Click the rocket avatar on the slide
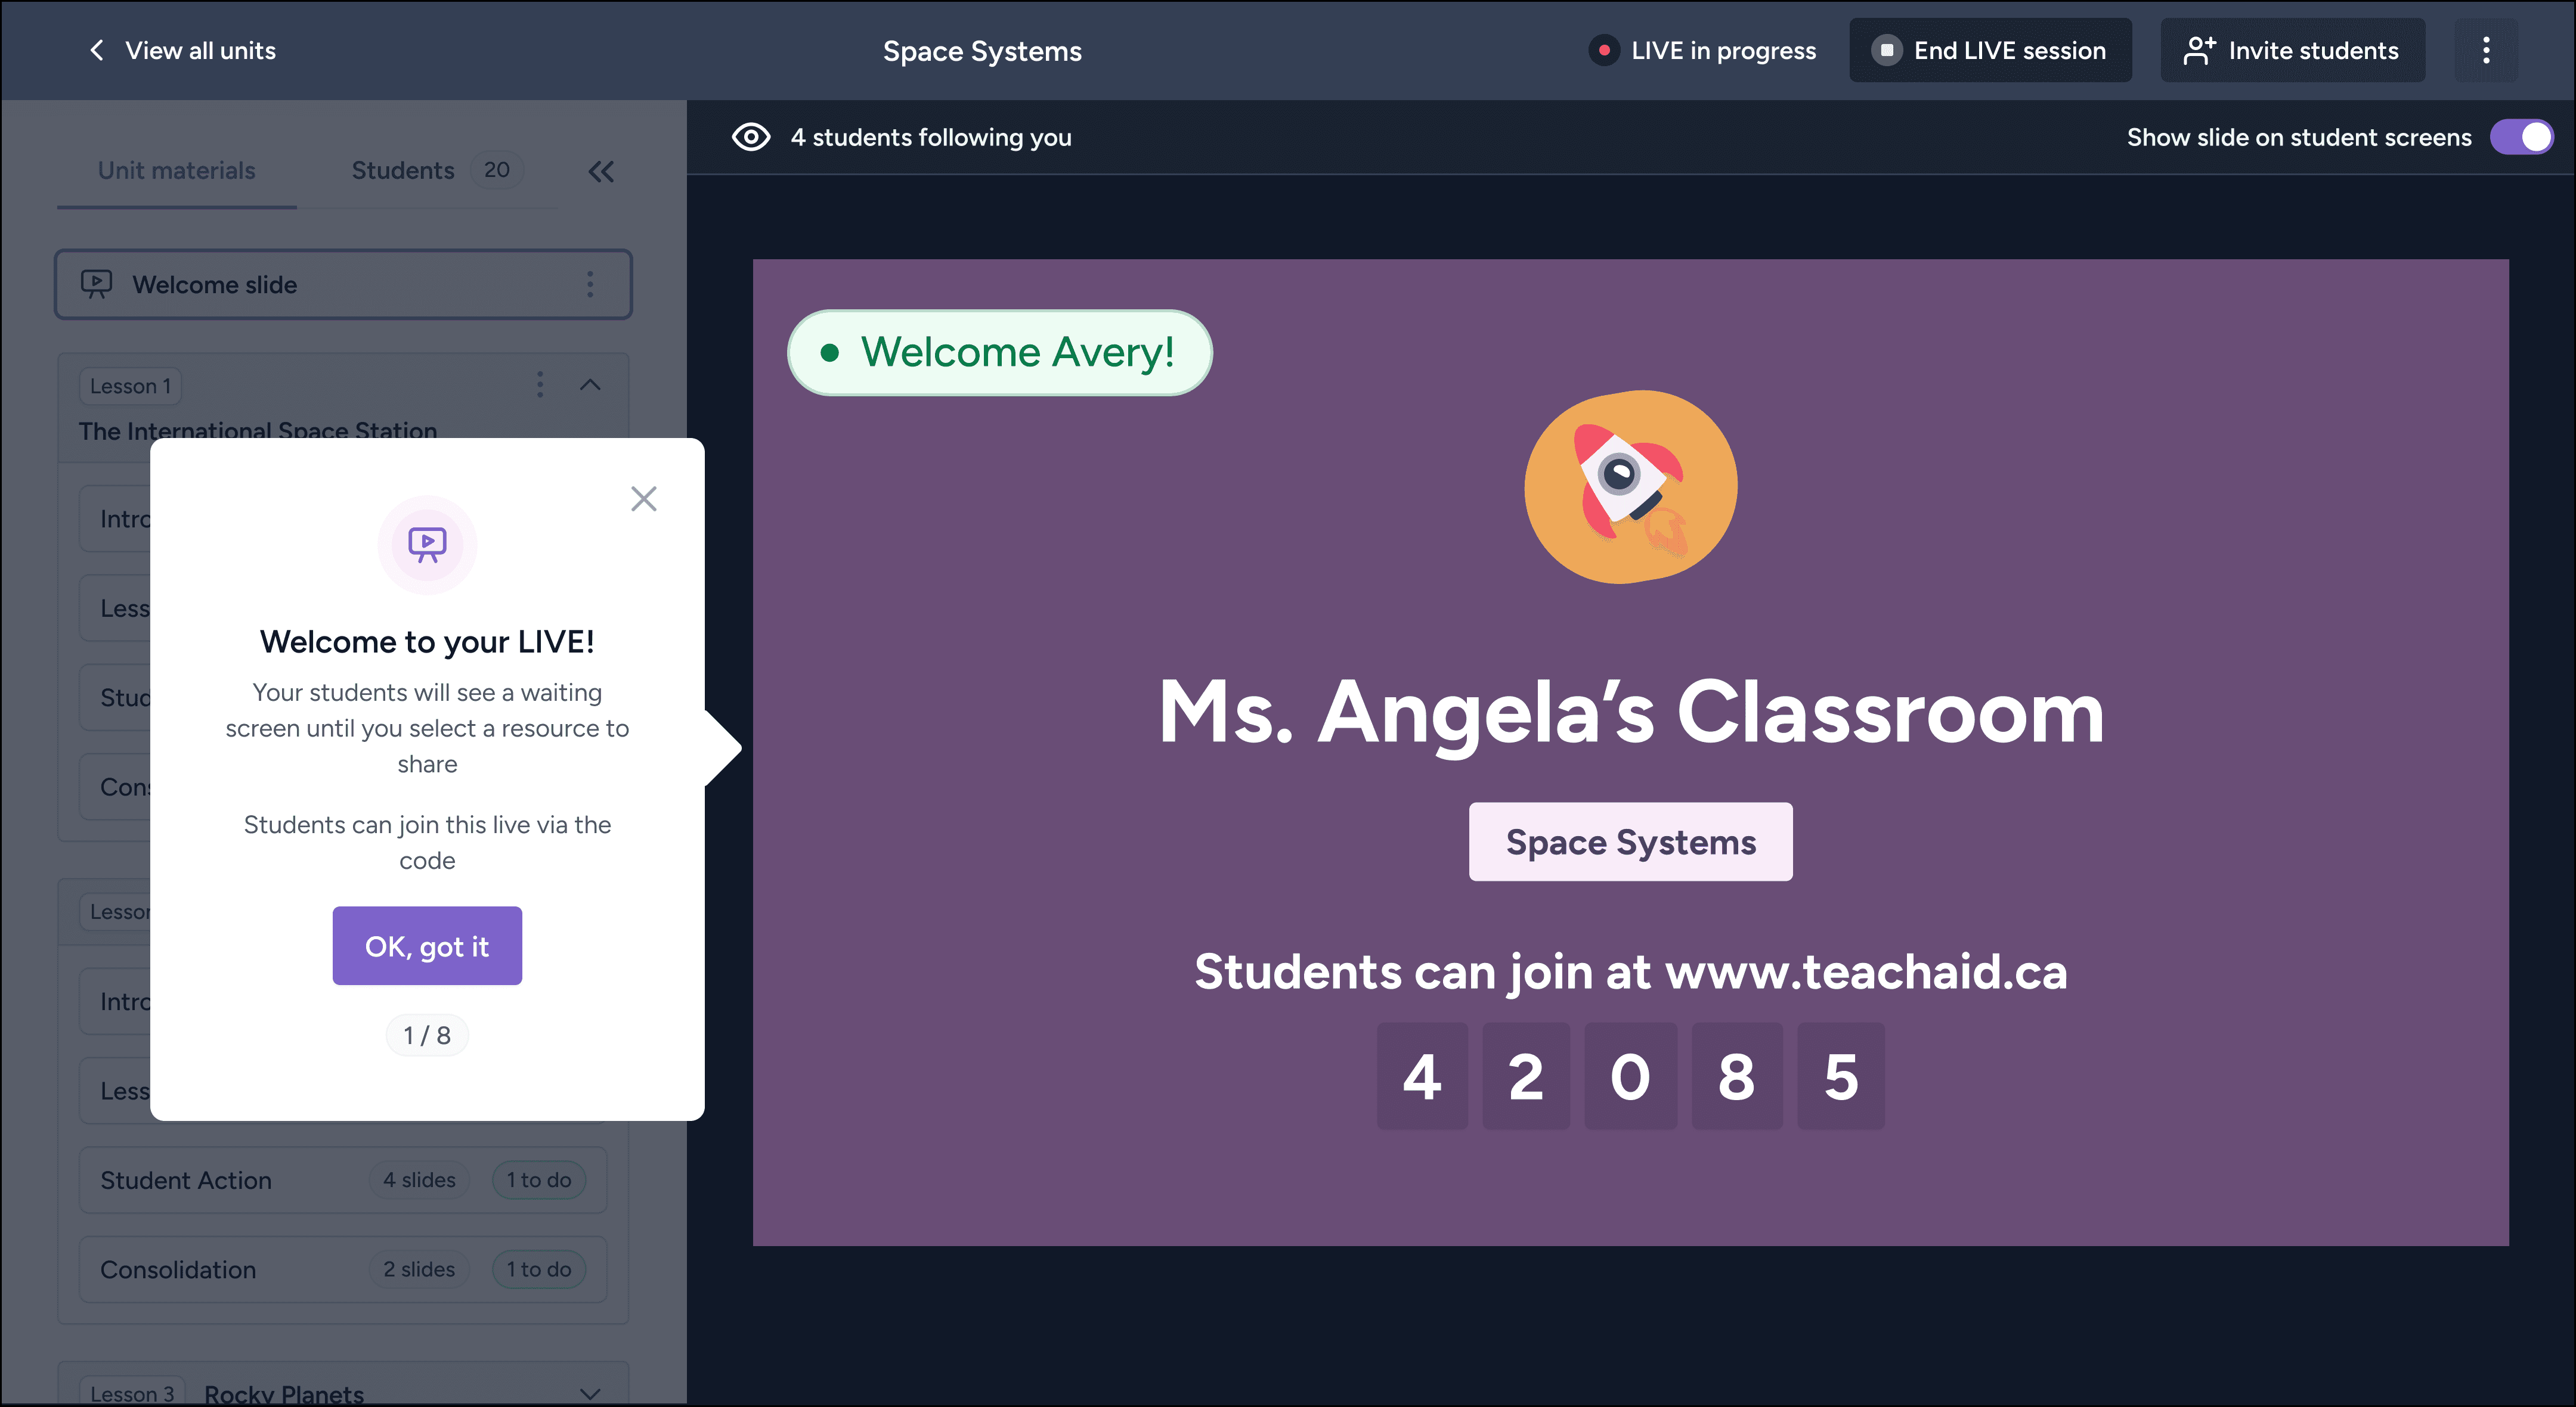Viewport: 2576px width, 1407px height. point(1630,487)
